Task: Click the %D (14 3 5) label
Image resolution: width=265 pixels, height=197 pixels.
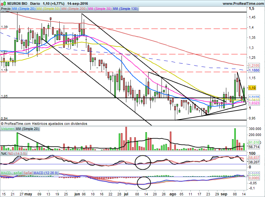Action: tap(17, 153)
